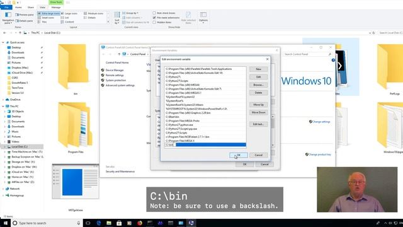Open the Sort by ribbon control
The image size is (403, 227).
tap(117, 18)
